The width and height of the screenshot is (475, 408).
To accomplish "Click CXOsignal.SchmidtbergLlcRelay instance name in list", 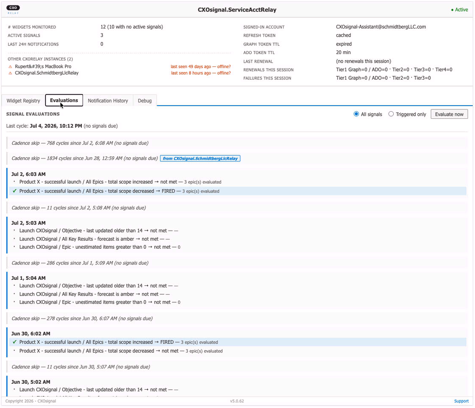I will 47,73.
